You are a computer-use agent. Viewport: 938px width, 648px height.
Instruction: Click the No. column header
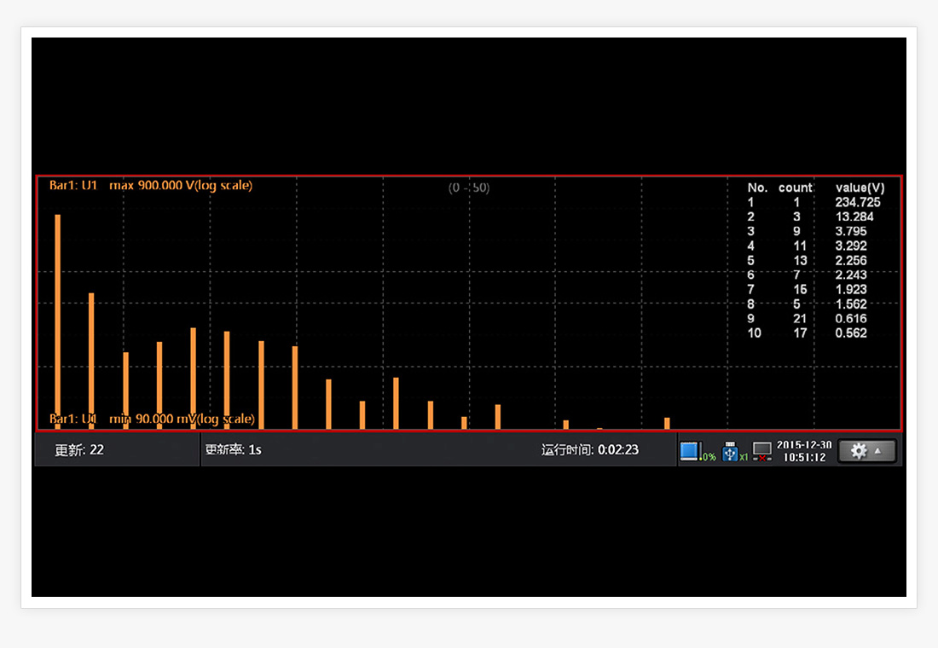(x=757, y=188)
